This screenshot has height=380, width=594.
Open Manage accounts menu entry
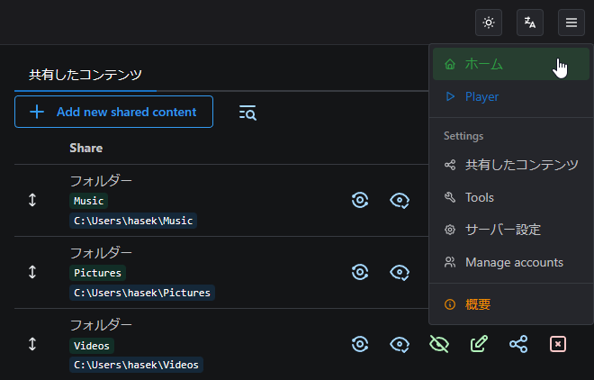510,262
